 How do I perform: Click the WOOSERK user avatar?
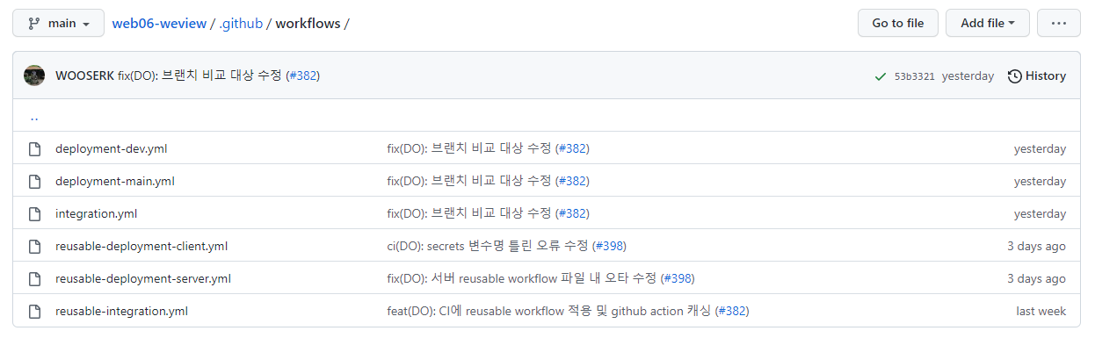(x=34, y=76)
